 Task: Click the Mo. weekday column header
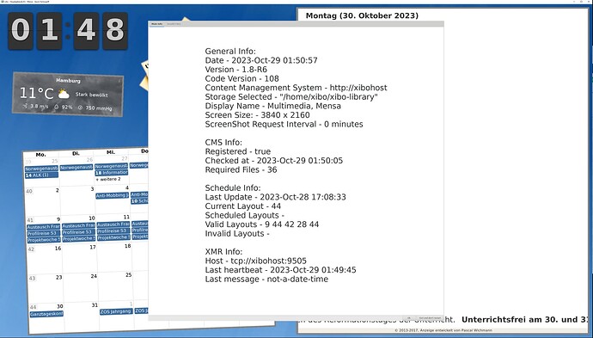tap(41, 155)
